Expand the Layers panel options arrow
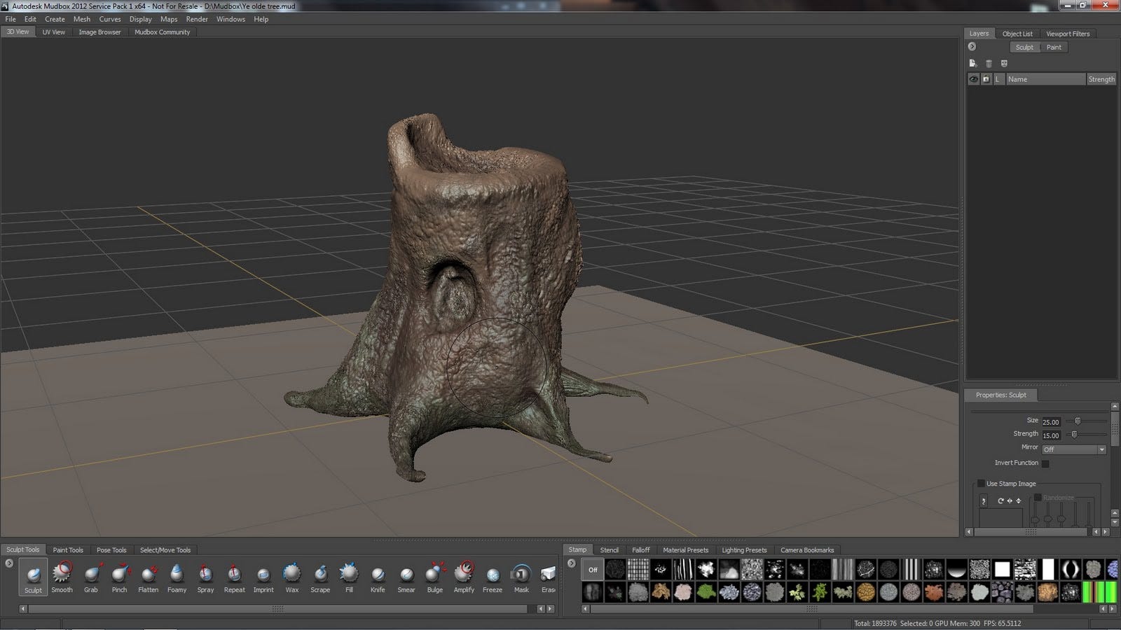The height and width of the screenshot is (630, 1121). click(x=972, y=47)
